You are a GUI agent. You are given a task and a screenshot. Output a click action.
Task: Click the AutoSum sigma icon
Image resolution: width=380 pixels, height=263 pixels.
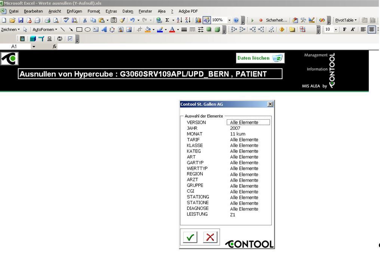coord(167,20)
